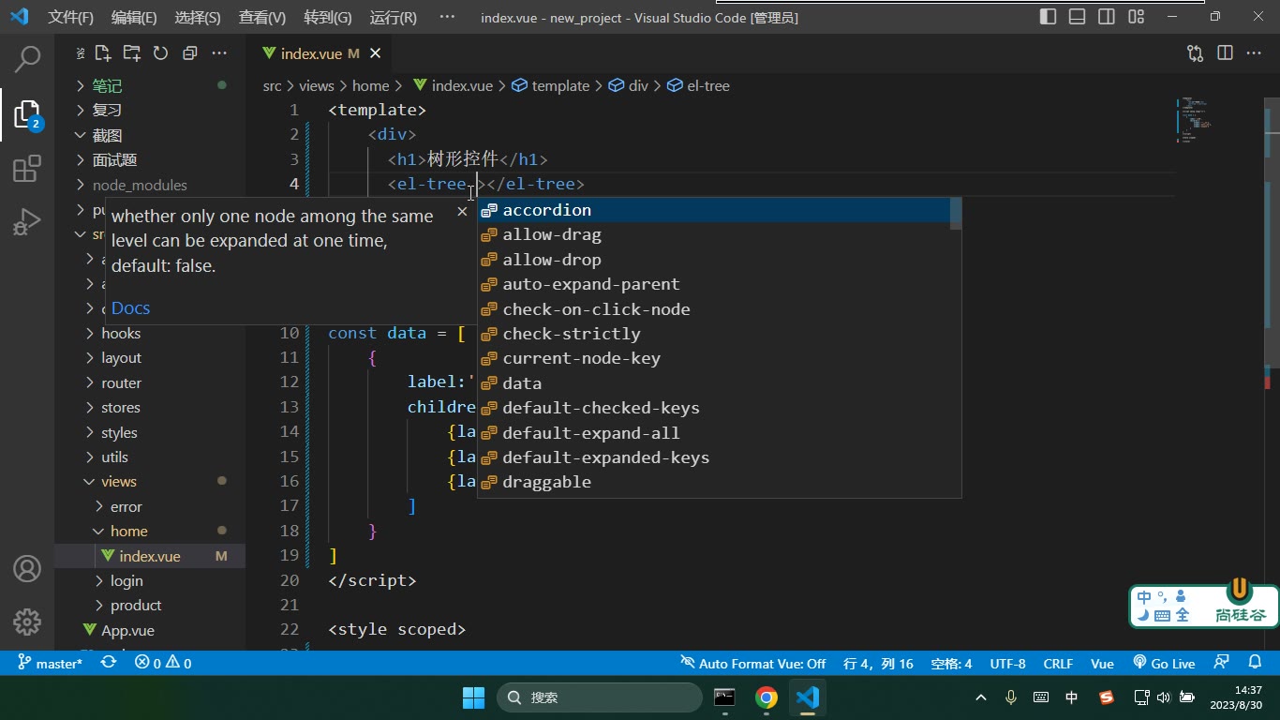Refresh the explorer file tree
The height and width of the screenshot is (720, 1280).
pos(161,53)
